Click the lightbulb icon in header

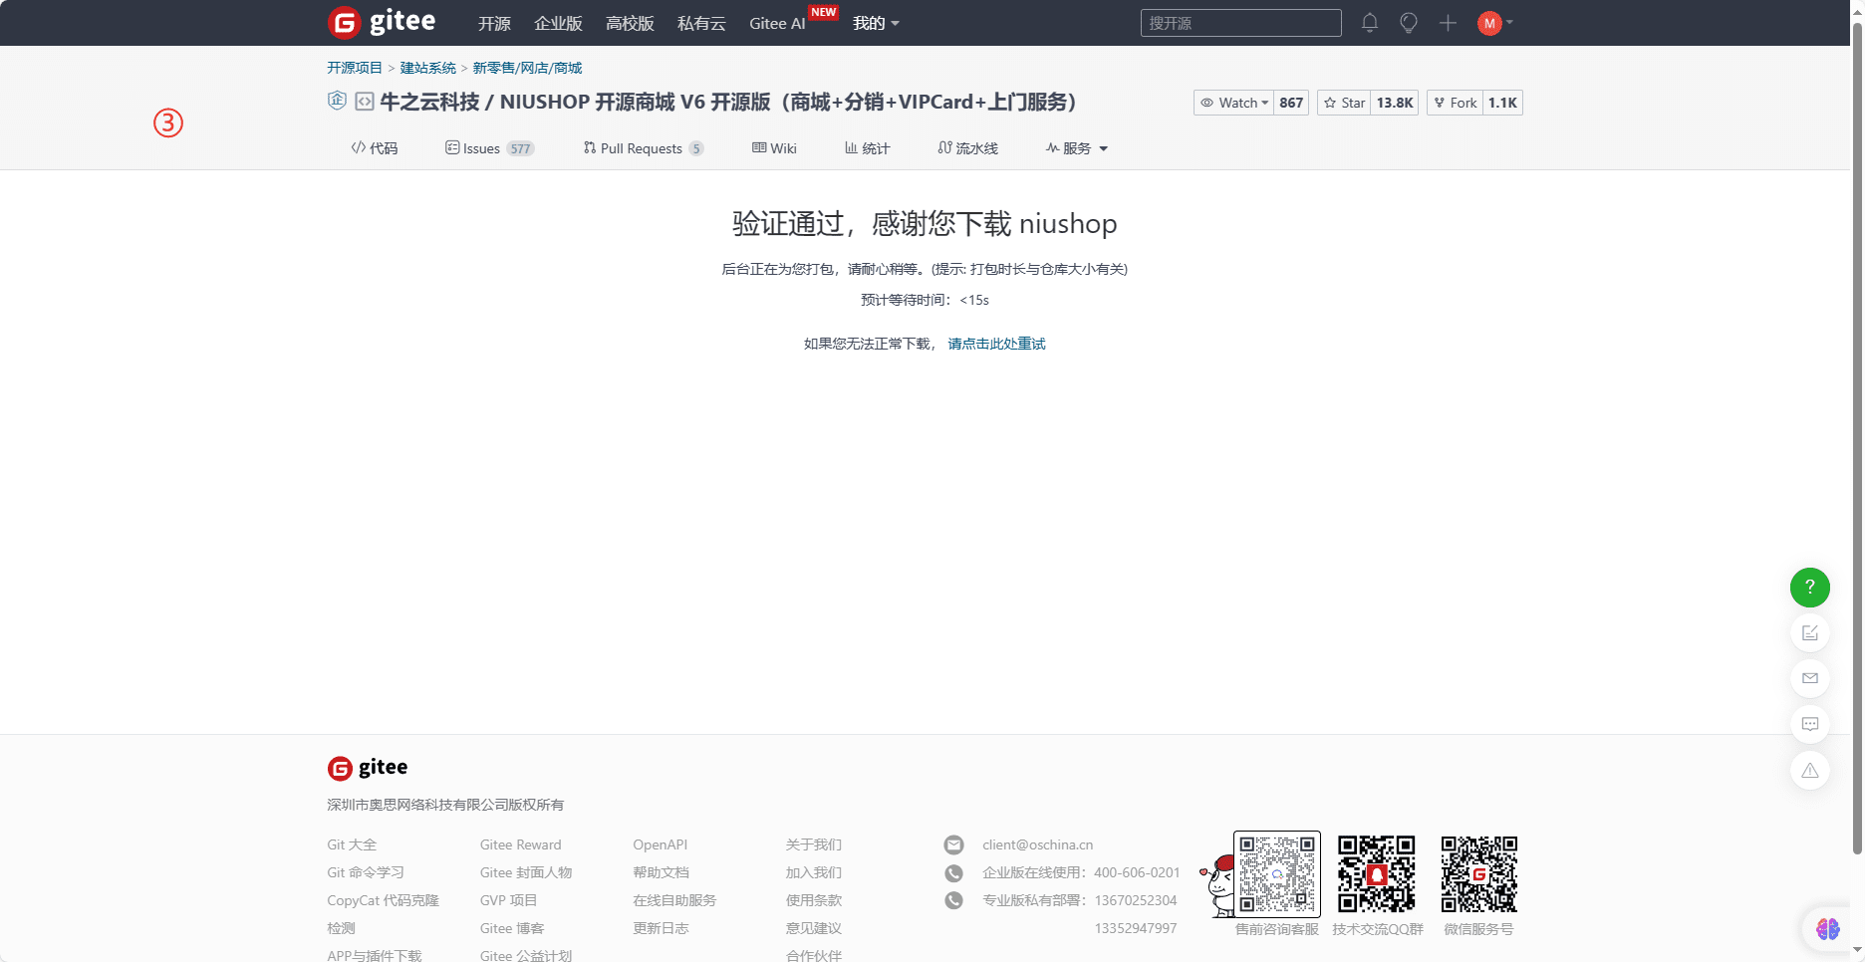tap(1409, 23)
